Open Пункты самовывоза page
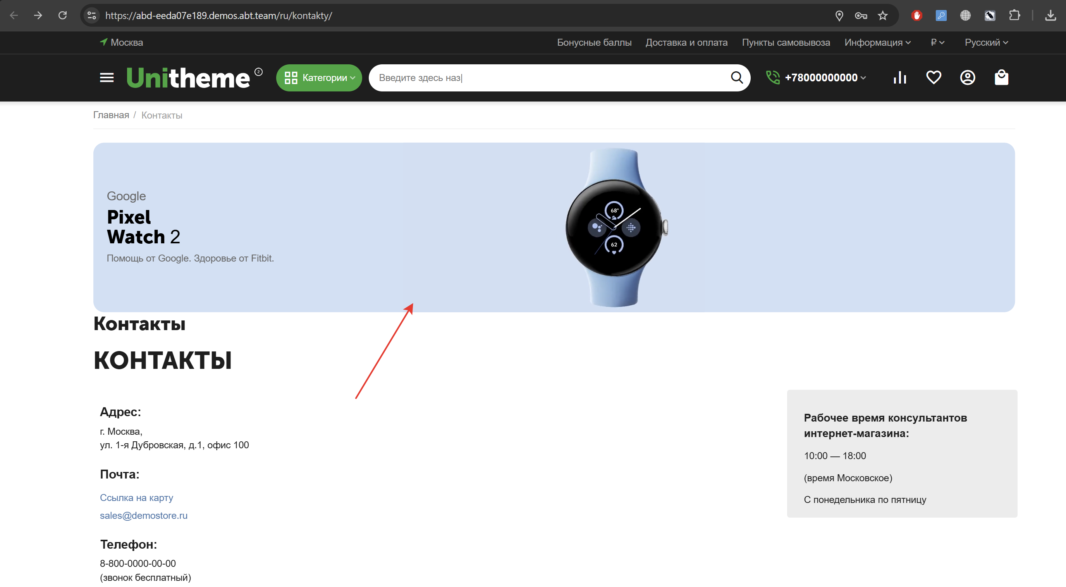This screenshot has width=1066, height=587. [786, 42]
